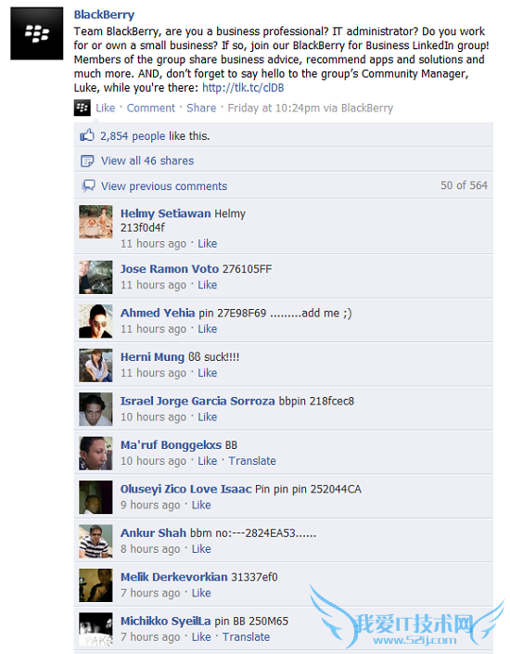The width and height of the screenshot is (510, 654).
Task: Open Israel Jorge Garcia Sorroza's profile
Action: [x=198, y=401]
